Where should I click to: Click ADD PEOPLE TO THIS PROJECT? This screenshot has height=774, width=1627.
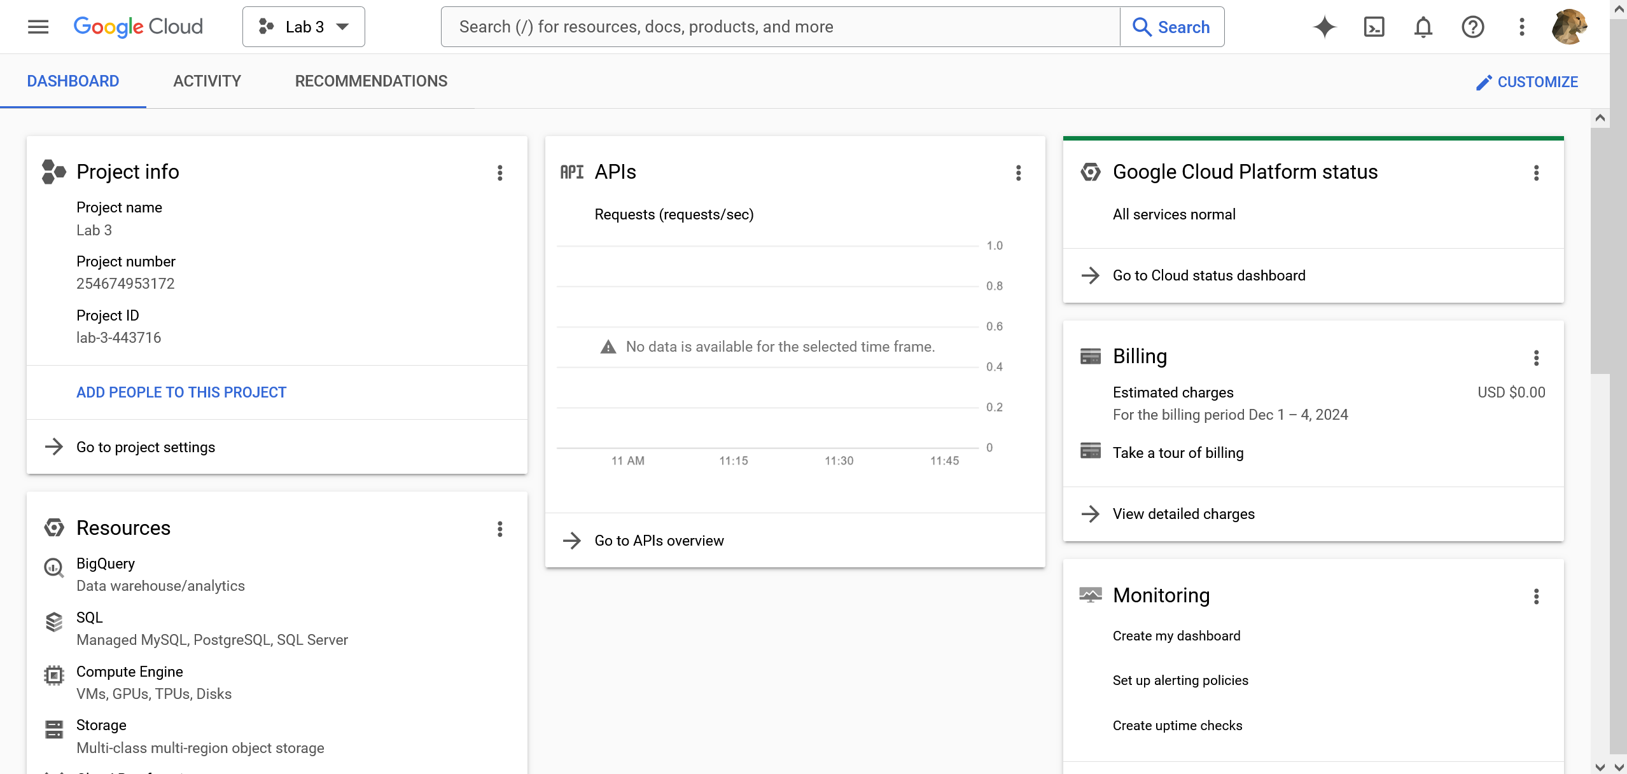point(181,392)
